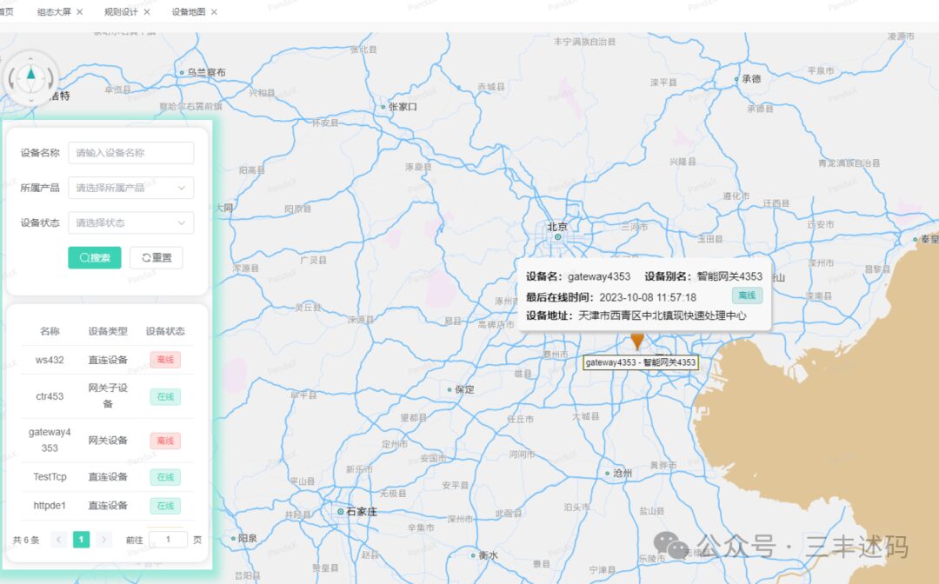
Task: Select the httpde1 device row name
Action: point(50,506)
